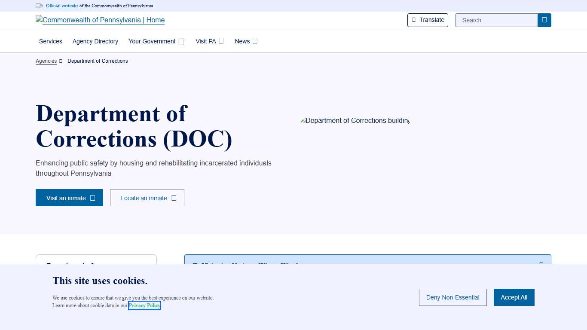The image size is (587, 330).
Task: Click the Accept All cookies button
Action: pyautogui.click(x=514, y=297)
